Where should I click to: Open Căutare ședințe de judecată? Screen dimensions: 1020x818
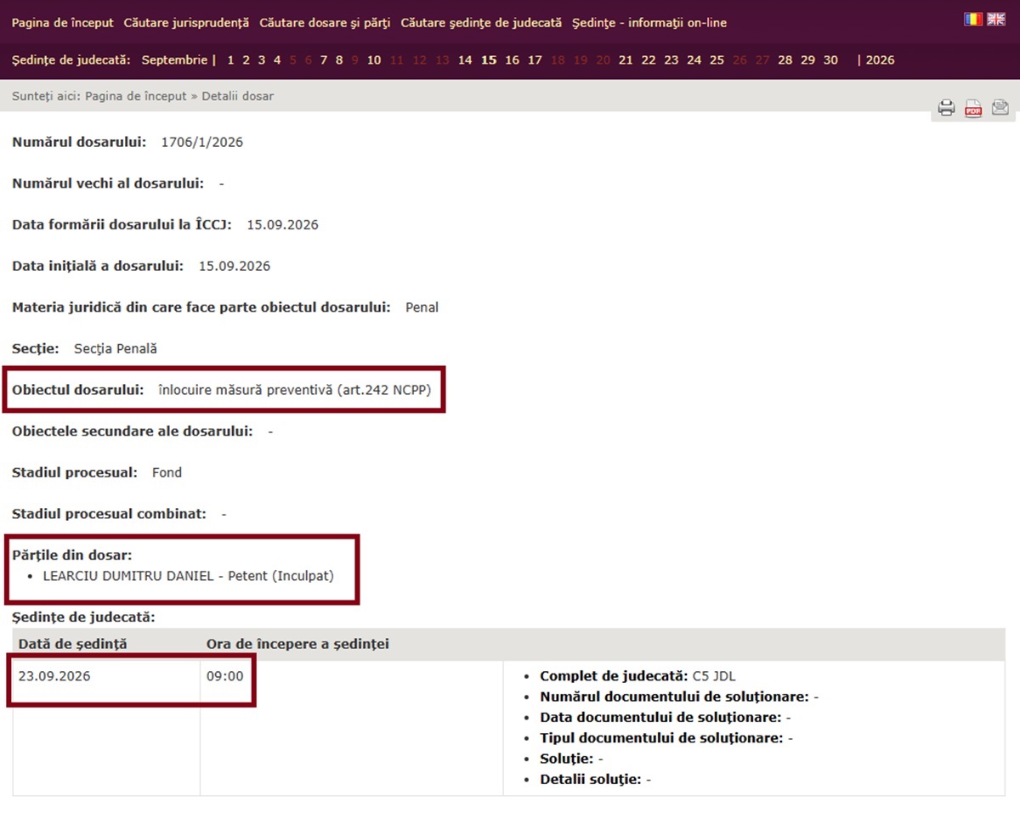[481, 23]
